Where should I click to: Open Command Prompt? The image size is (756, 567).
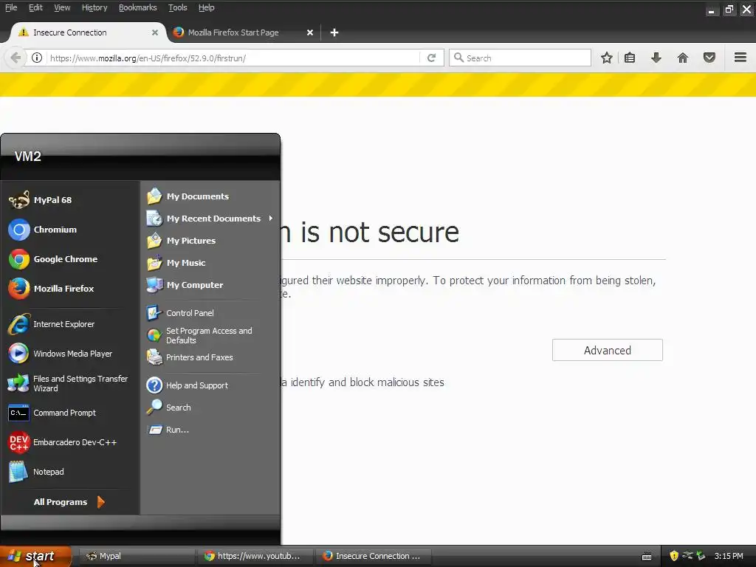[x=70, y=413]
